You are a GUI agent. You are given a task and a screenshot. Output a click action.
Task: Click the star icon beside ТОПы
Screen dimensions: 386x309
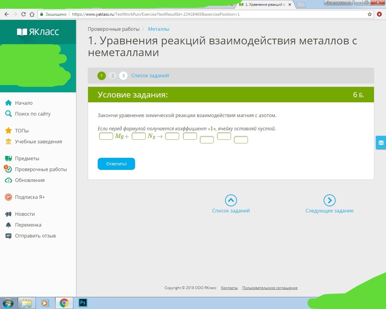pyautogui.click(x=8, y=131)
